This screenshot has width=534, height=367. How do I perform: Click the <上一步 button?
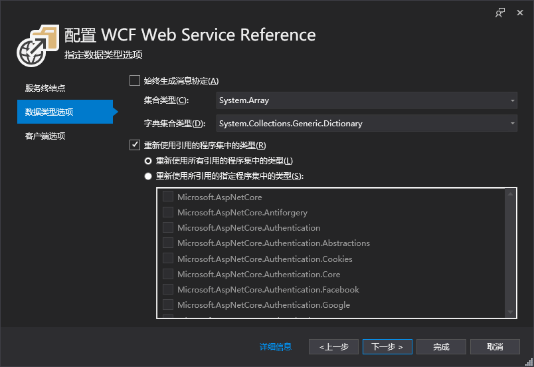pos(333,347)
